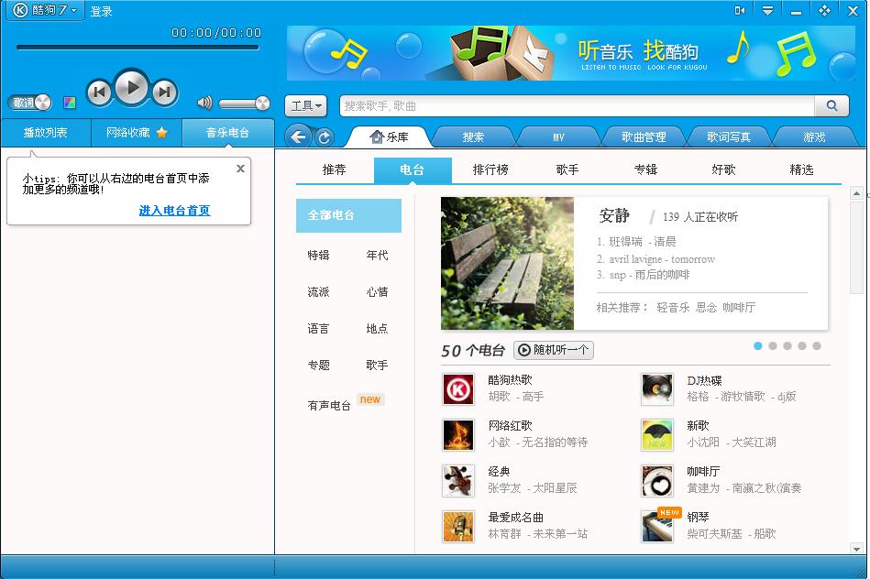Open the colorful skin palette icon
This screenshot has height=579, width=870.
click(x=70, y=103)
